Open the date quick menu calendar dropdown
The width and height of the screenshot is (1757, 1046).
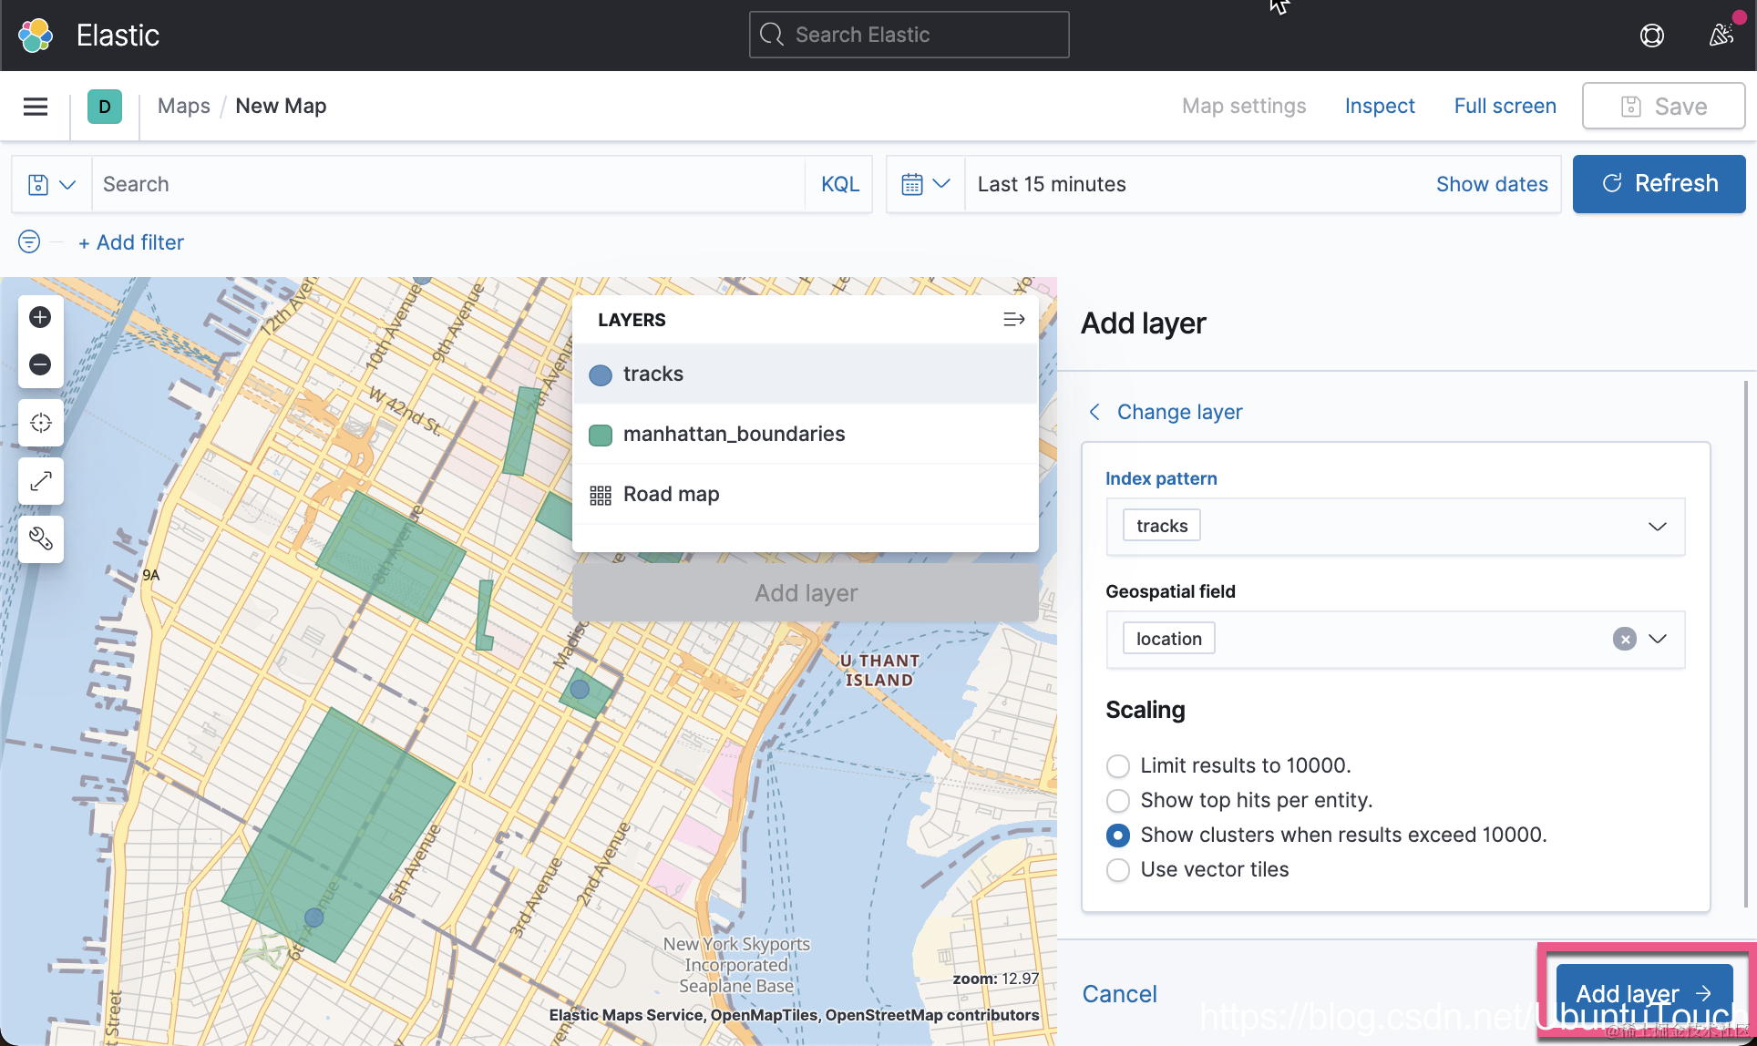[x=925, y=184]
